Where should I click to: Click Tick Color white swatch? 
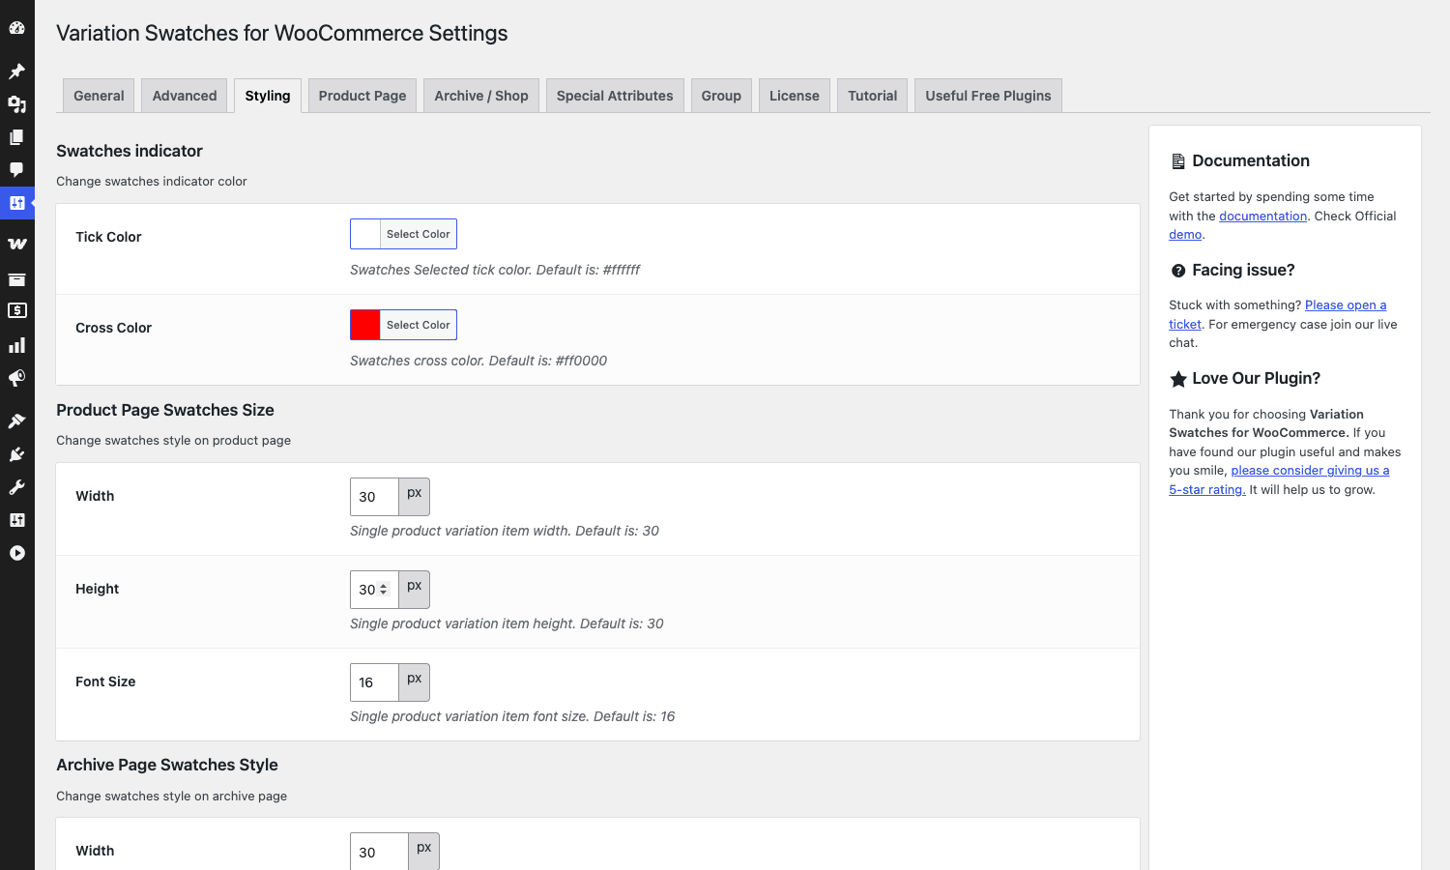point(365,234)
